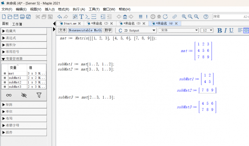Click the home icon in navigation toolbar
Viewport: 249px width, 146px height.
(x=125, y=17)
